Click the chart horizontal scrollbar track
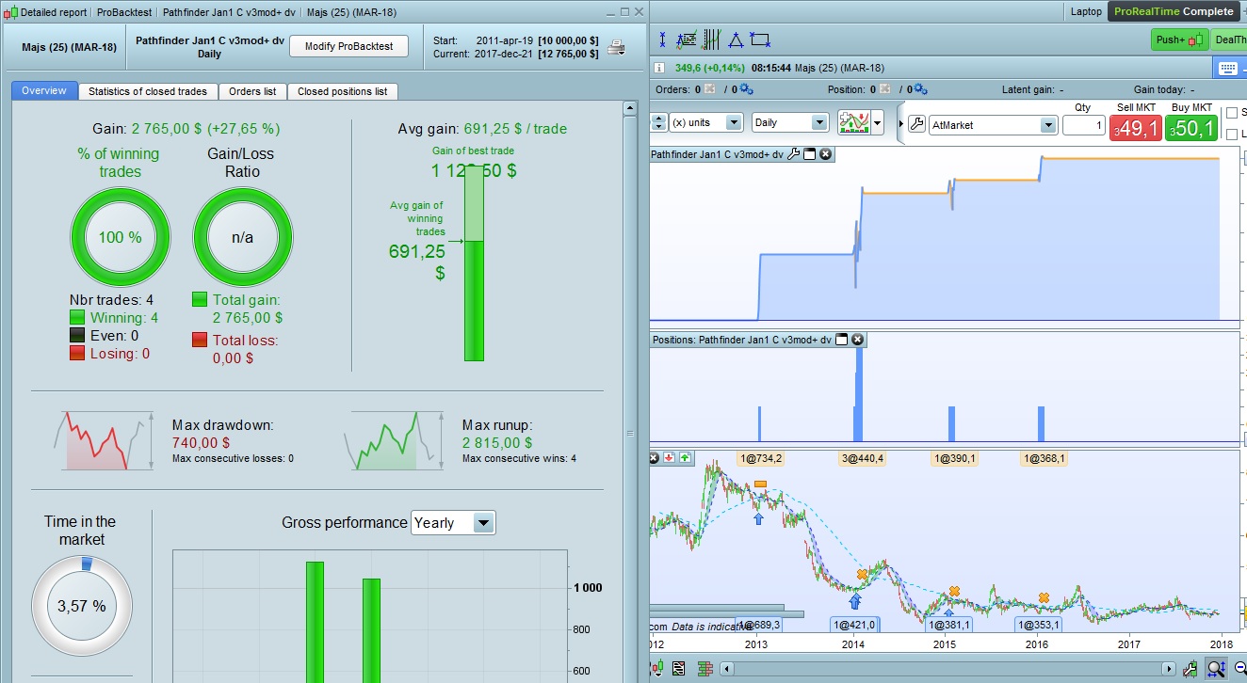Image resolution: width=1247 pixels, height=683 pixels. click(x=947, y=669)
